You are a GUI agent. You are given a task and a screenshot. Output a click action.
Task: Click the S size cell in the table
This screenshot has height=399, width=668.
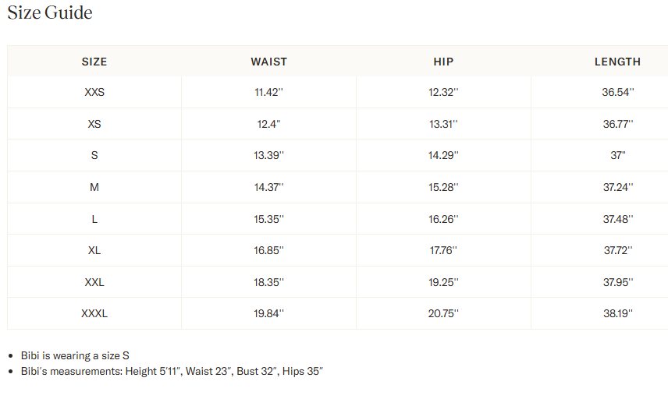pos(94,155)
